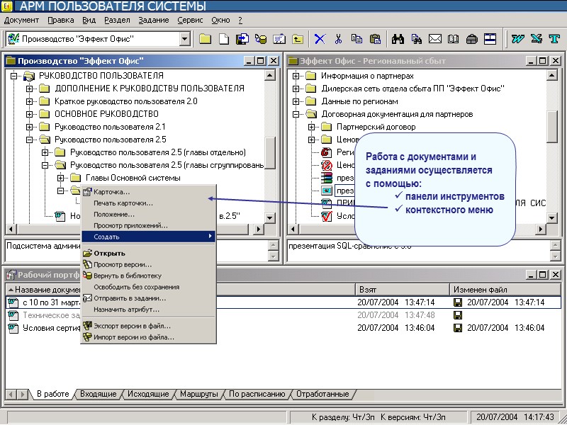
Task: Switch to the 'Входящие' tab
Action: click(99, 394)
